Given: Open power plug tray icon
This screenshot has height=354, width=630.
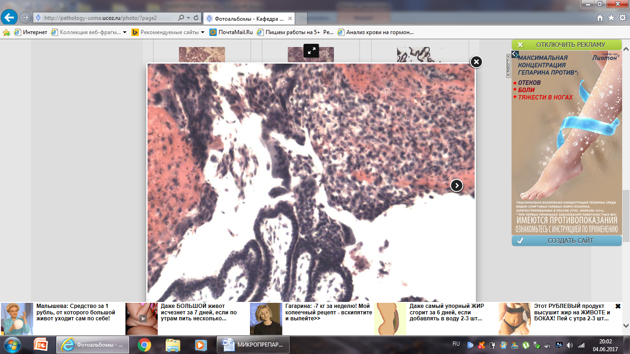Looking at the screenshot, I should point(492,345).
